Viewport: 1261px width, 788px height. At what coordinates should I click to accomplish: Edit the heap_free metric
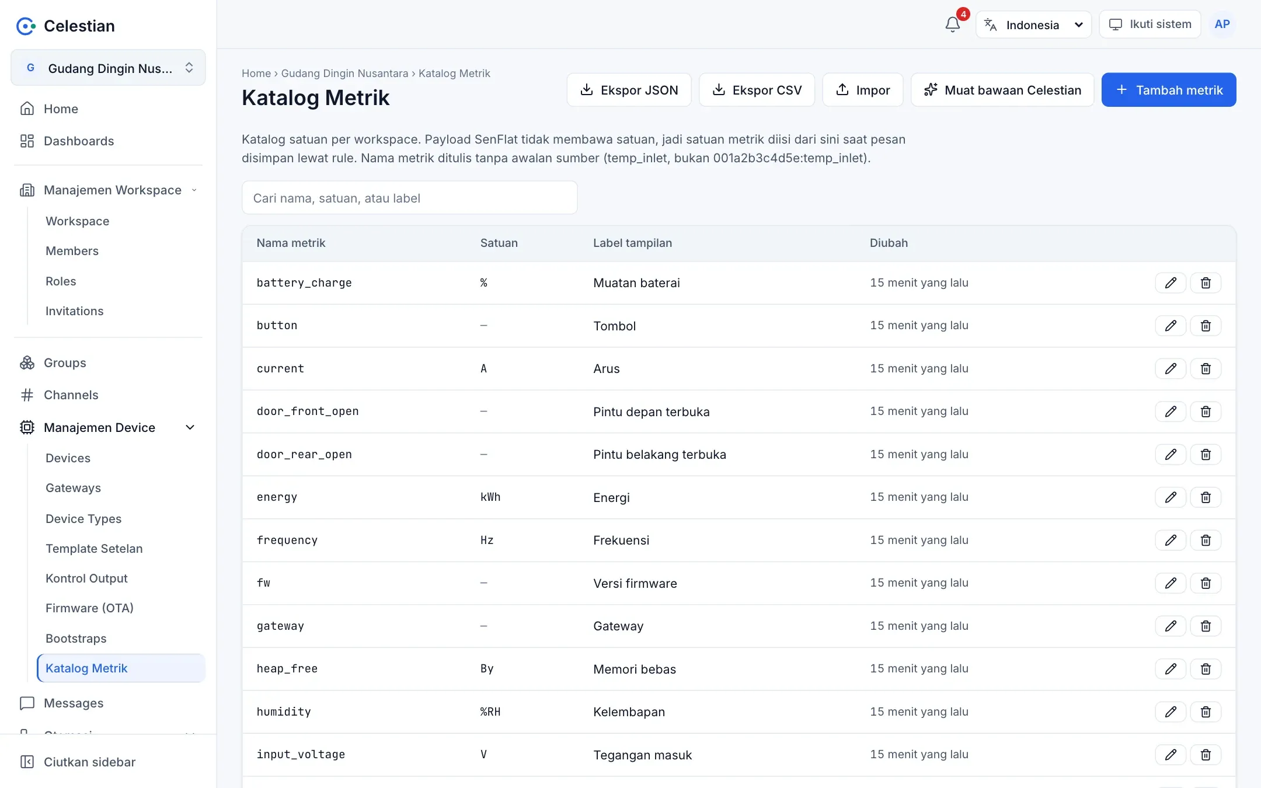point(1171,669)
